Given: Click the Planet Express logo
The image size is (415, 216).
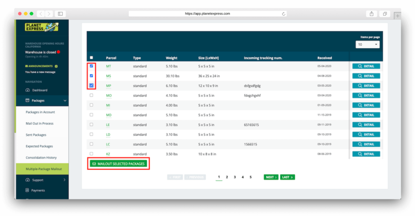Looking at the screenshot, I should (x=42, y=27).
